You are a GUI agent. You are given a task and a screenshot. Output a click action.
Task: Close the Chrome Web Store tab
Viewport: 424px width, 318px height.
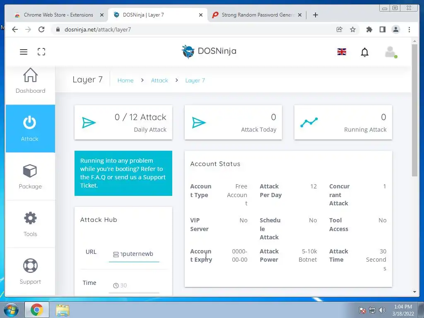click(x=102, y=15)
